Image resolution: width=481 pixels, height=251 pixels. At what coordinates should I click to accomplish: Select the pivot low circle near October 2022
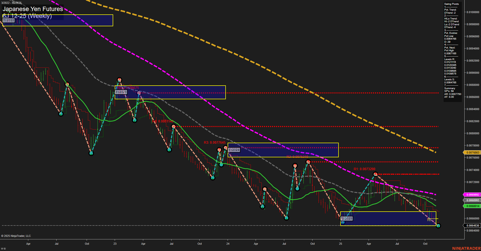[91, 153]
